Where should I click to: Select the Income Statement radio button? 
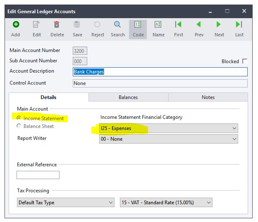tap(19, 118)
